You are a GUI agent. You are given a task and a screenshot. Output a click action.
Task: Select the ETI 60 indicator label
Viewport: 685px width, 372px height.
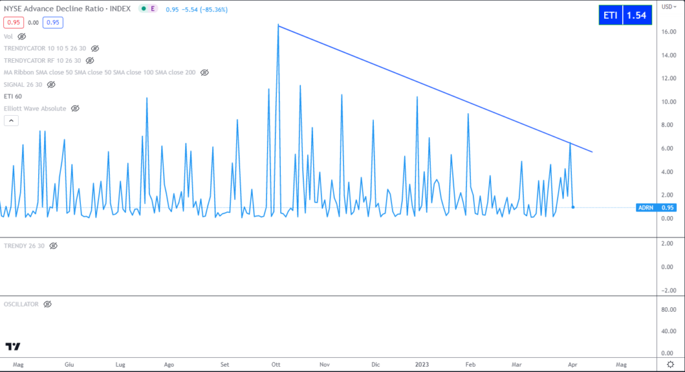pos(13,96)
